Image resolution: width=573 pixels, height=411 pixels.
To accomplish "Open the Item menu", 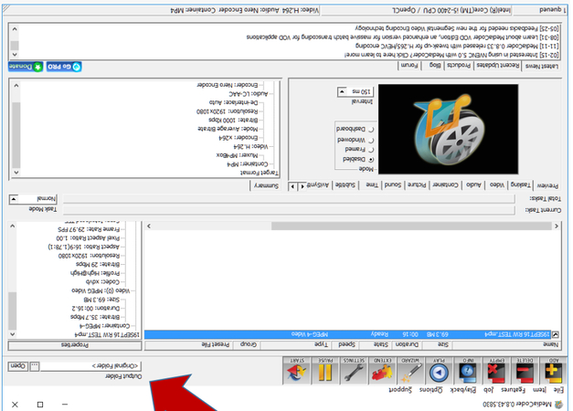I will pyautogui.click(x=539, y=390).
